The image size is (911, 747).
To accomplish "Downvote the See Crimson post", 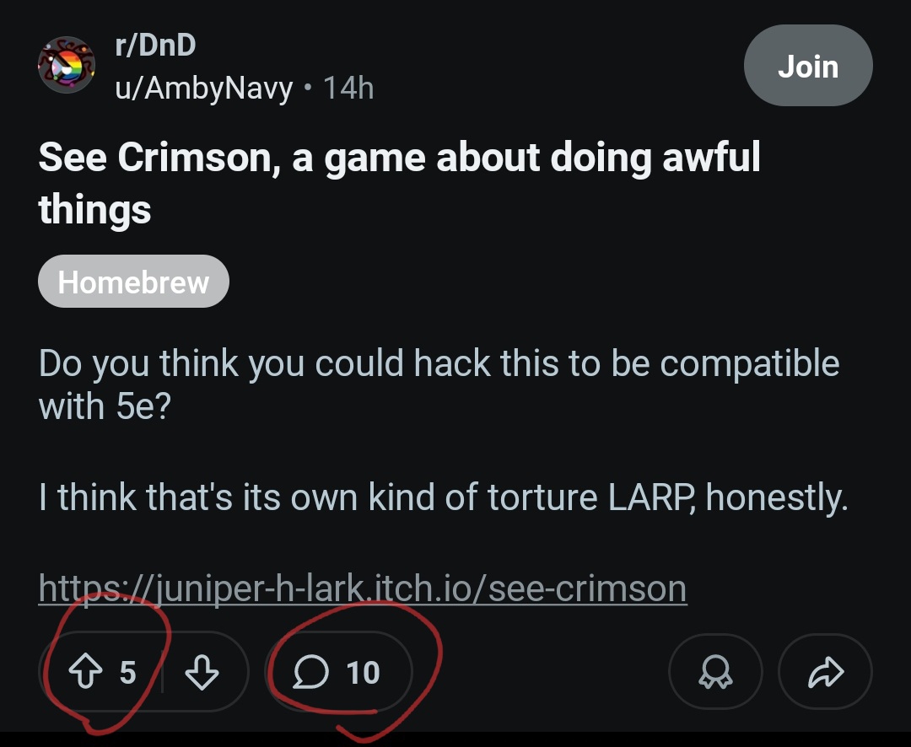I will pos(201,672).
